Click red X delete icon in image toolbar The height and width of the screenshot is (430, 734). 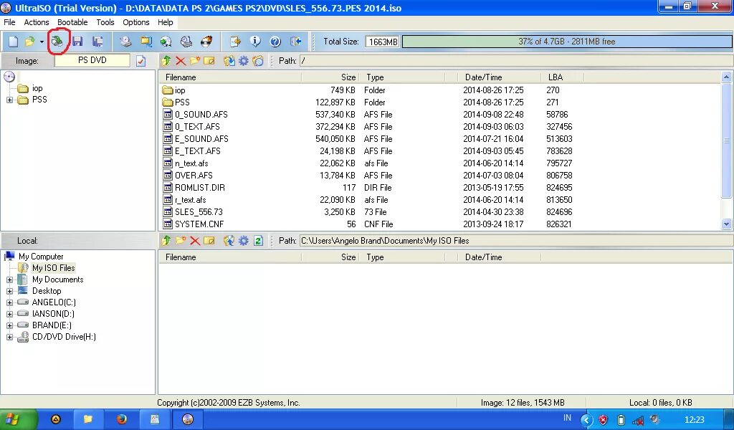tap(181, 61)
